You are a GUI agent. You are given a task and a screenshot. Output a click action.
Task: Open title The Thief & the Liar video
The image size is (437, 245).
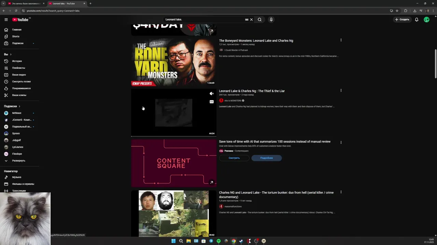[252, 91]
